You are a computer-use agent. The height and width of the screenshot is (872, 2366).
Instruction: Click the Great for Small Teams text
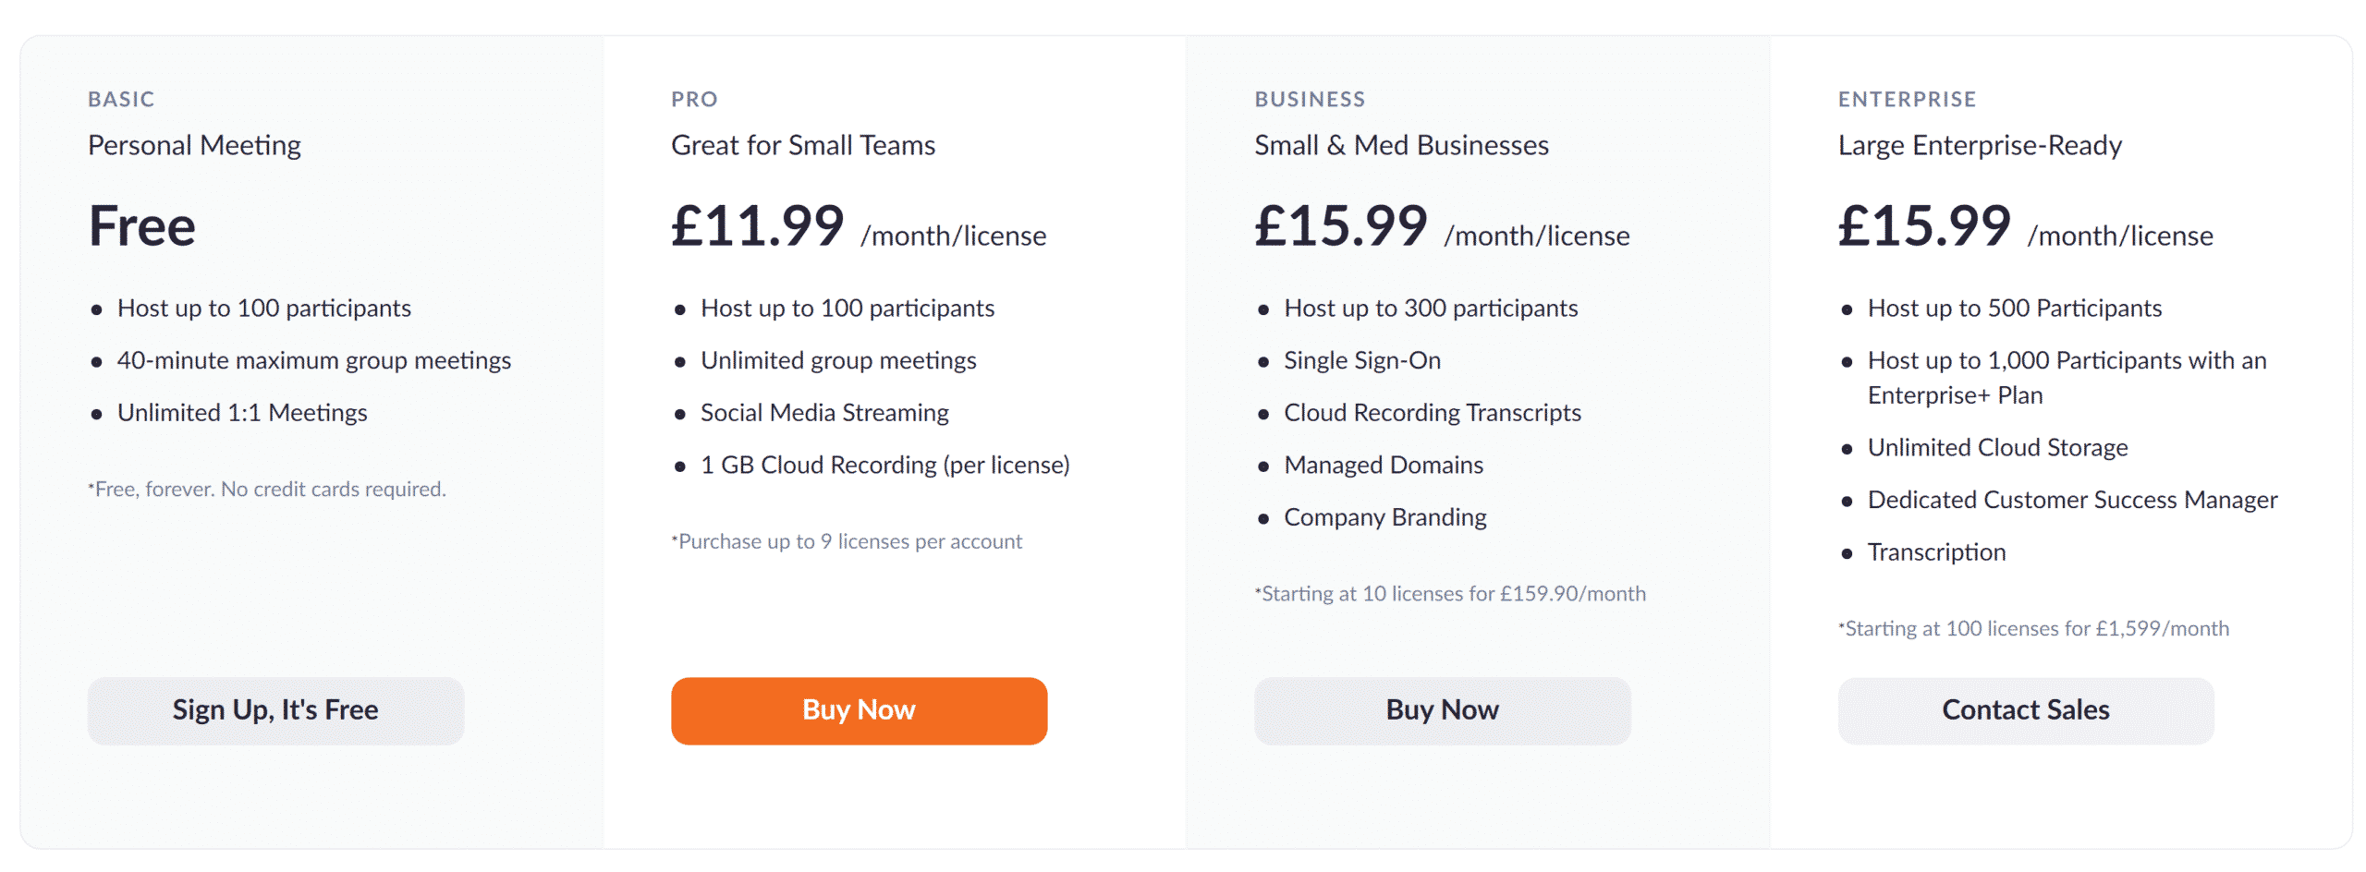802,144
